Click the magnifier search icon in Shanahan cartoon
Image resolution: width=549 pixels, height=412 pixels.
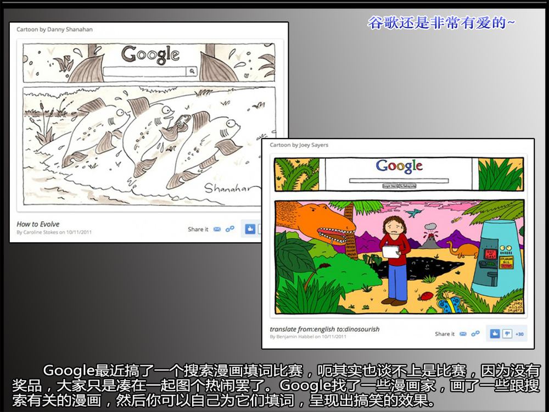(x=192, y=71)
